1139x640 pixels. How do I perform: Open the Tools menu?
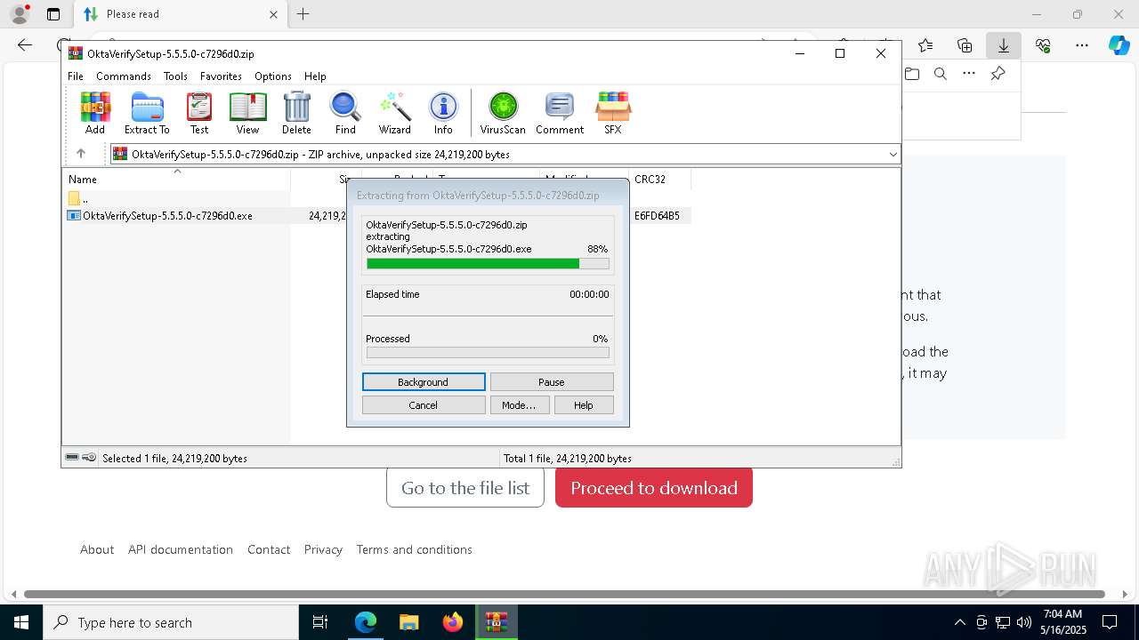[175, 76]
